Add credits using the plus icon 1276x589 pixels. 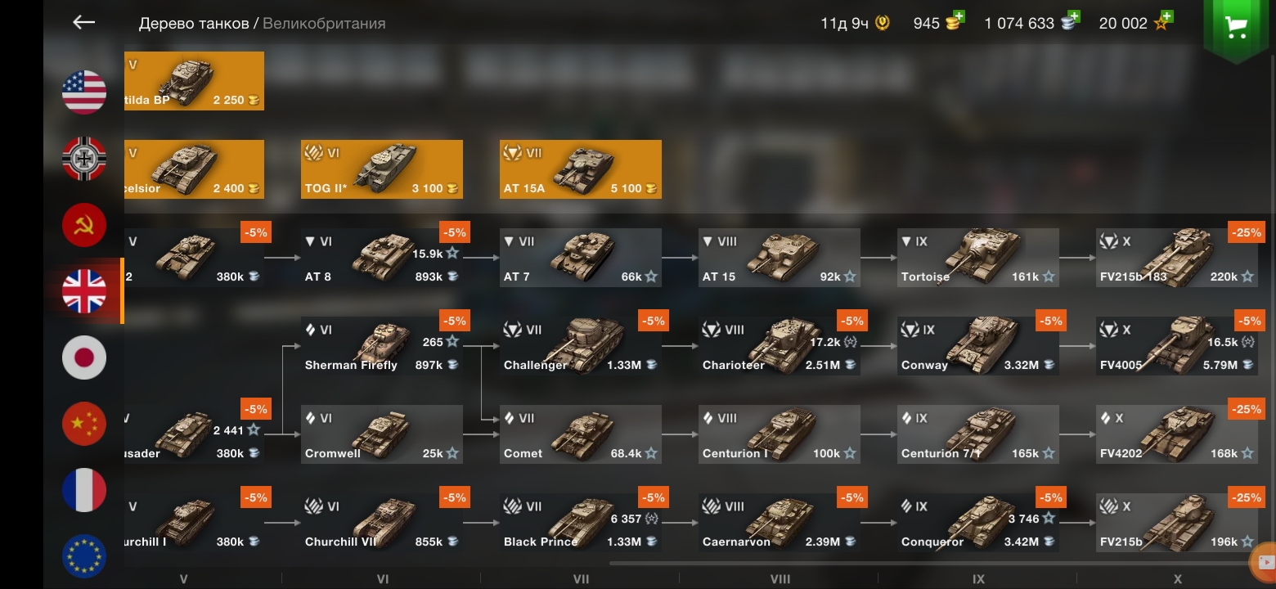click(x=1074, y=16)
